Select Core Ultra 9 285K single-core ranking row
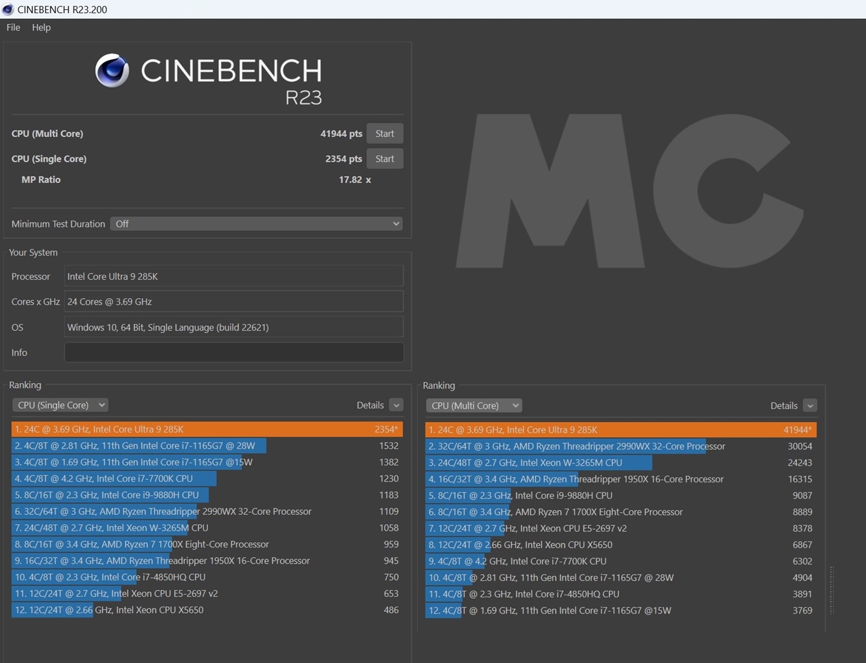The height and width of the screenshot is (663, 866). click(x=207, y=429)
